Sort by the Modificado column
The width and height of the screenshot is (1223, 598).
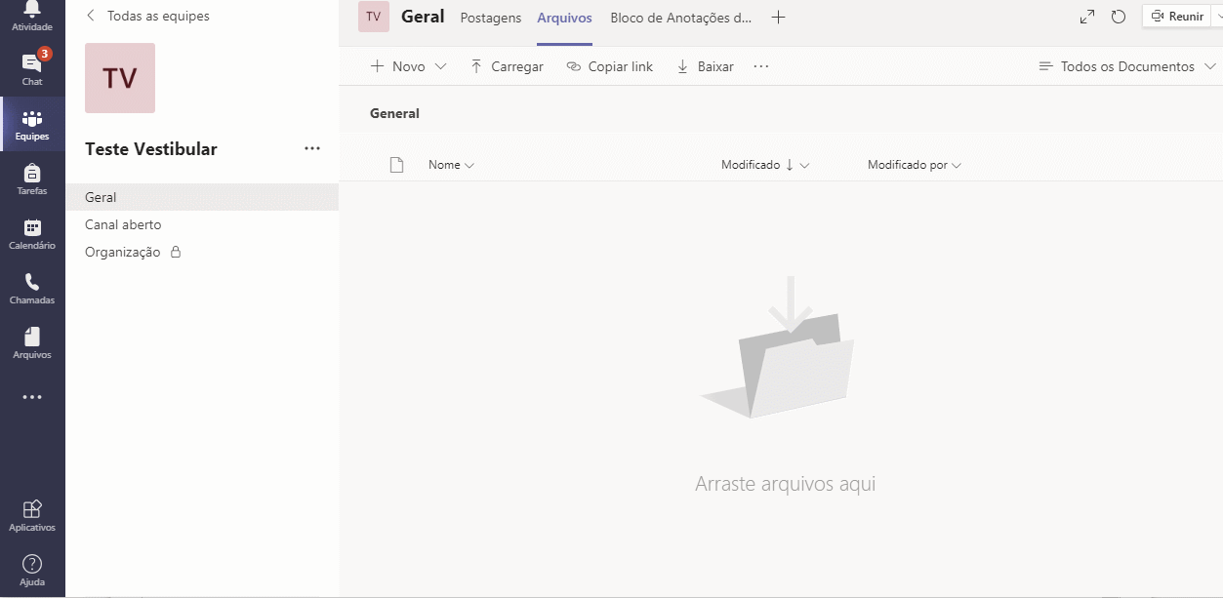[765, 165]
